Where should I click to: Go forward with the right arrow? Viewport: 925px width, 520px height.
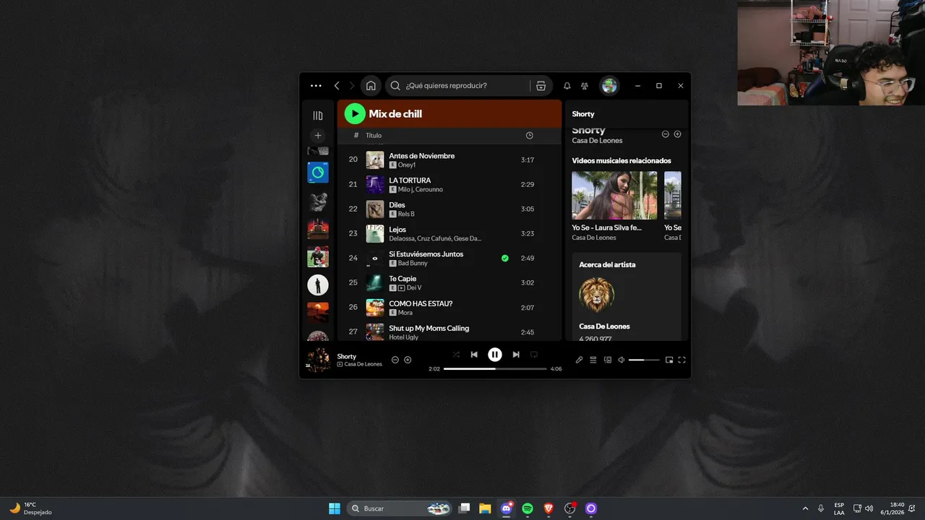[x=352, y=85]
